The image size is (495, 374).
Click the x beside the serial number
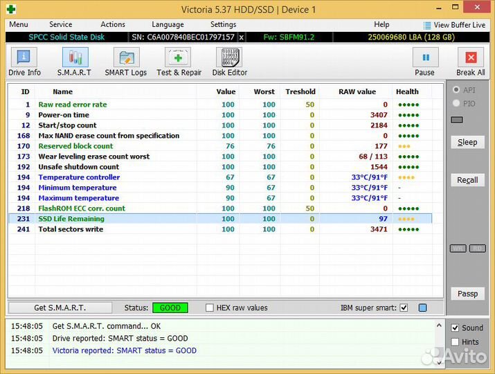[241, 37]
